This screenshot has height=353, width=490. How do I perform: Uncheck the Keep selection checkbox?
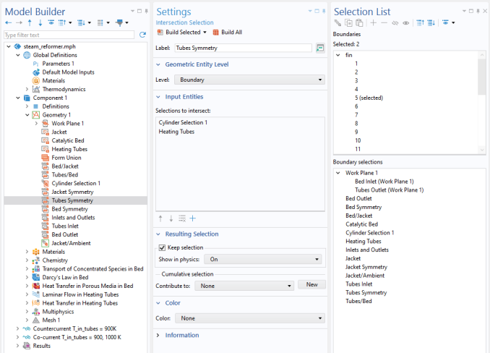point(162,247)
